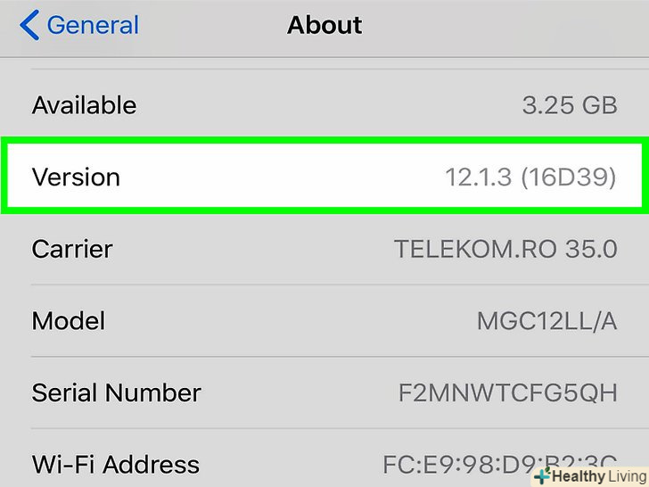Select the Available row label

(x=84, y=105)
